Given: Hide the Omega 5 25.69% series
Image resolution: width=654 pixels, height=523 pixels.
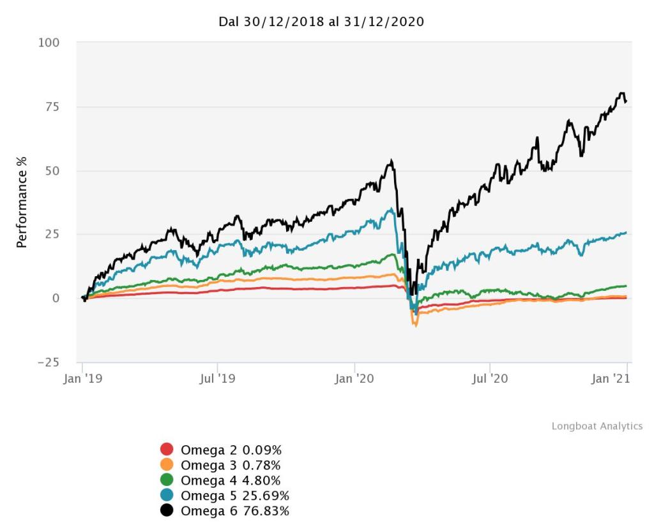Looking at the screenshot, I should tap(234, 495).
